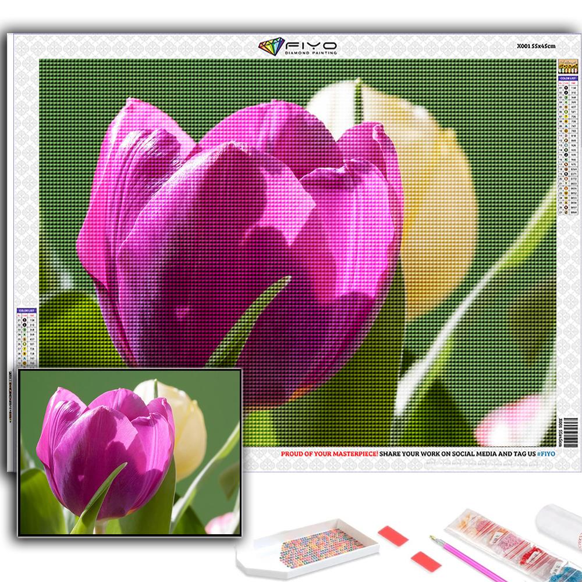This screenshot has width=582, height=582.
Task: Click the rainbow diamond FIYO logo icon
Action: click(x=271, y=47)
